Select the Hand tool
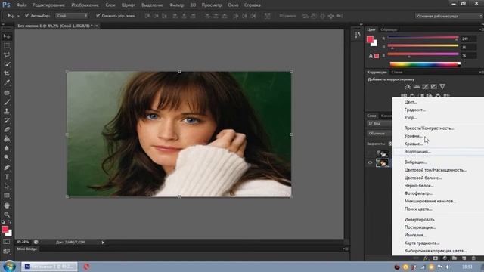484x272 pixels. (7, 206)
